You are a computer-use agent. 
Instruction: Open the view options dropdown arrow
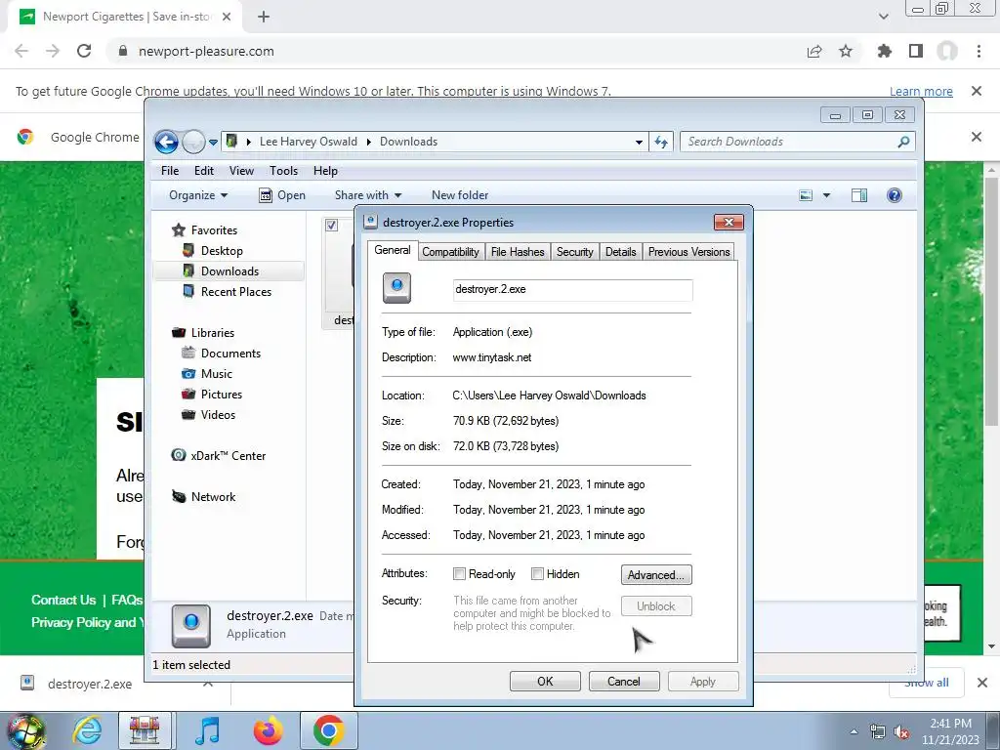click(x=826, y=195)
